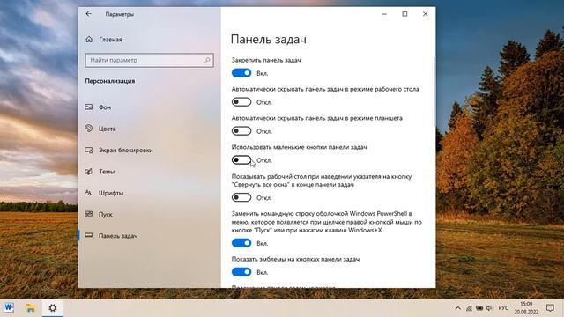Toggle desktop peek on Свернуть все окна
Viewport: 564px width, 317px height.
pyautogui.click(x=241, y=197)
